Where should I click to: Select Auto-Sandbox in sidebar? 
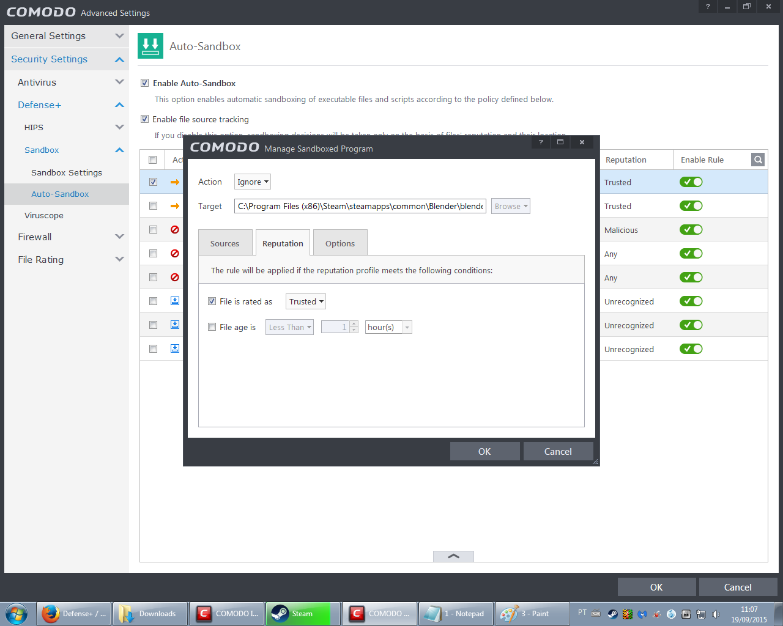pyautogui.click(x=67, y=194)
